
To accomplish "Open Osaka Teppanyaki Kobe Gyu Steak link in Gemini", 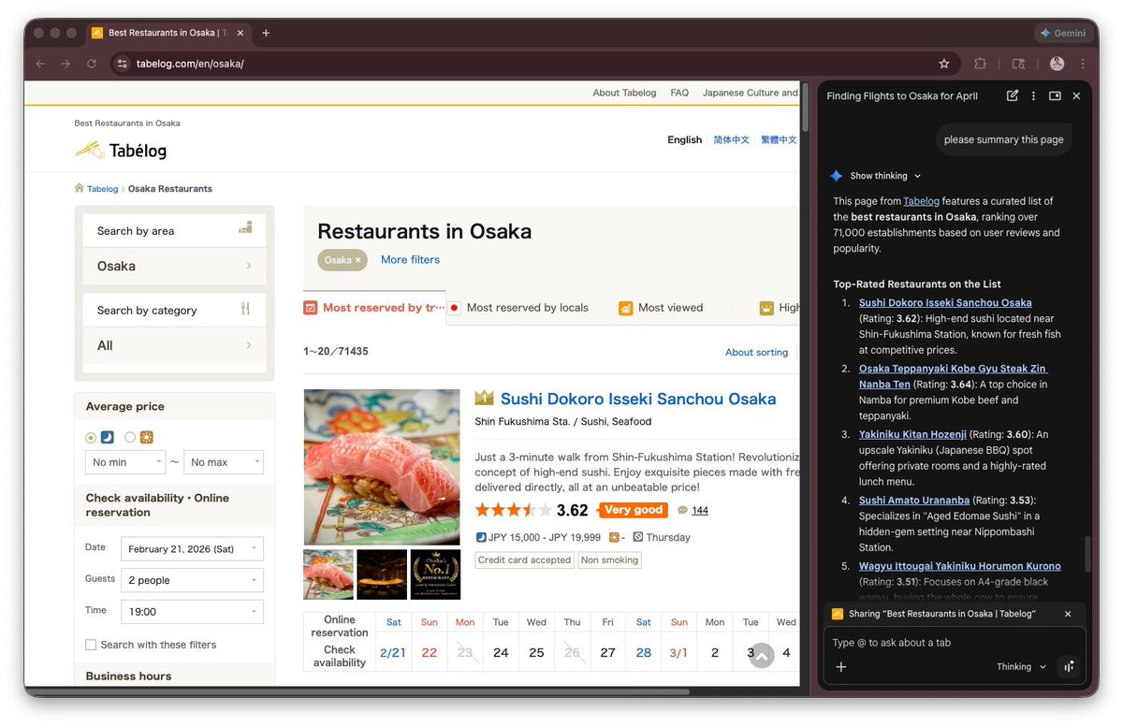I will (953, 376).
